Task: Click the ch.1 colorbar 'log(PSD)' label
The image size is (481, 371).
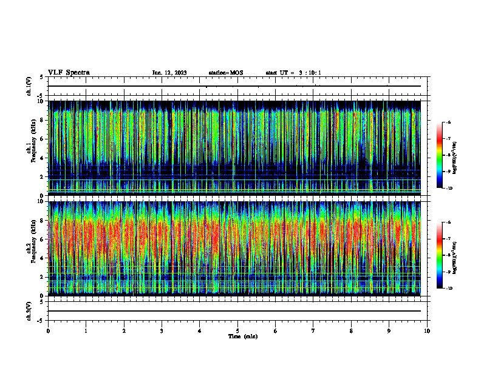Action: point(455,158)
